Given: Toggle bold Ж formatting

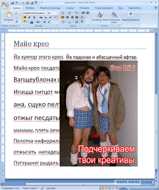Looking at the screenshot, I should 25,17.
